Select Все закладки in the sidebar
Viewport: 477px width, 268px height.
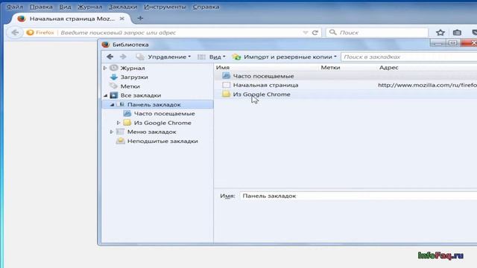click(141, 95)
